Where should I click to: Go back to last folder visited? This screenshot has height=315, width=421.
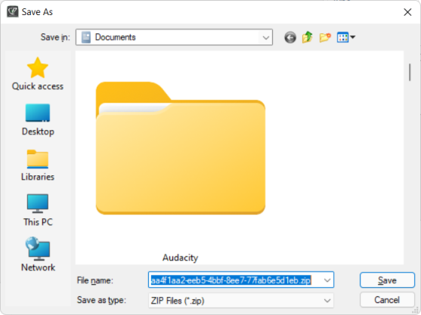pyautogui.click(x=290, y=37)
